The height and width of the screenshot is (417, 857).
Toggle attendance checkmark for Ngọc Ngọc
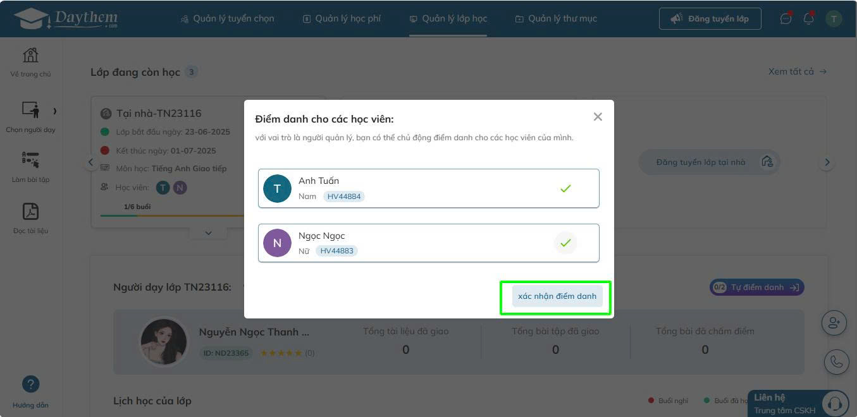pos(565,243)
